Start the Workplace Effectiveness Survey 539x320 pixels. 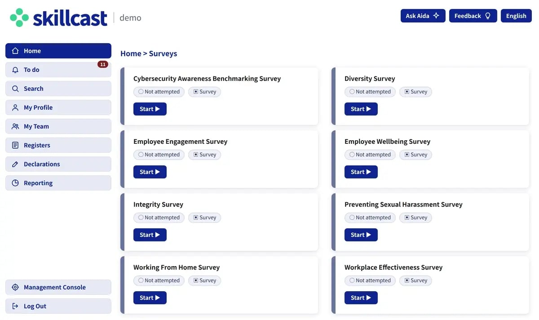[361, 298]
